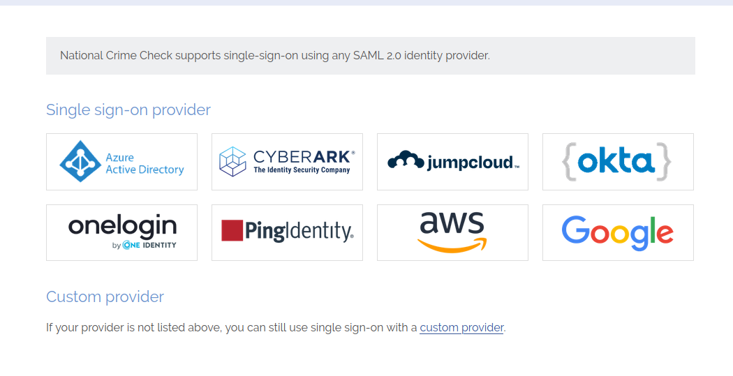Image resolution: width=733 pixels, height=376 pixels.
Task: Click the "Single sign-on provider" heading
Action: (128, 110)
